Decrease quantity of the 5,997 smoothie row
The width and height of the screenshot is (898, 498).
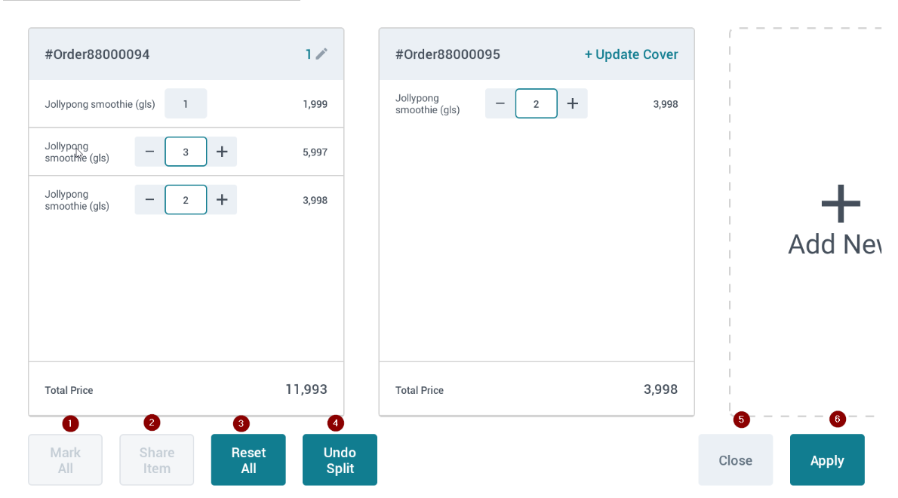149,152
